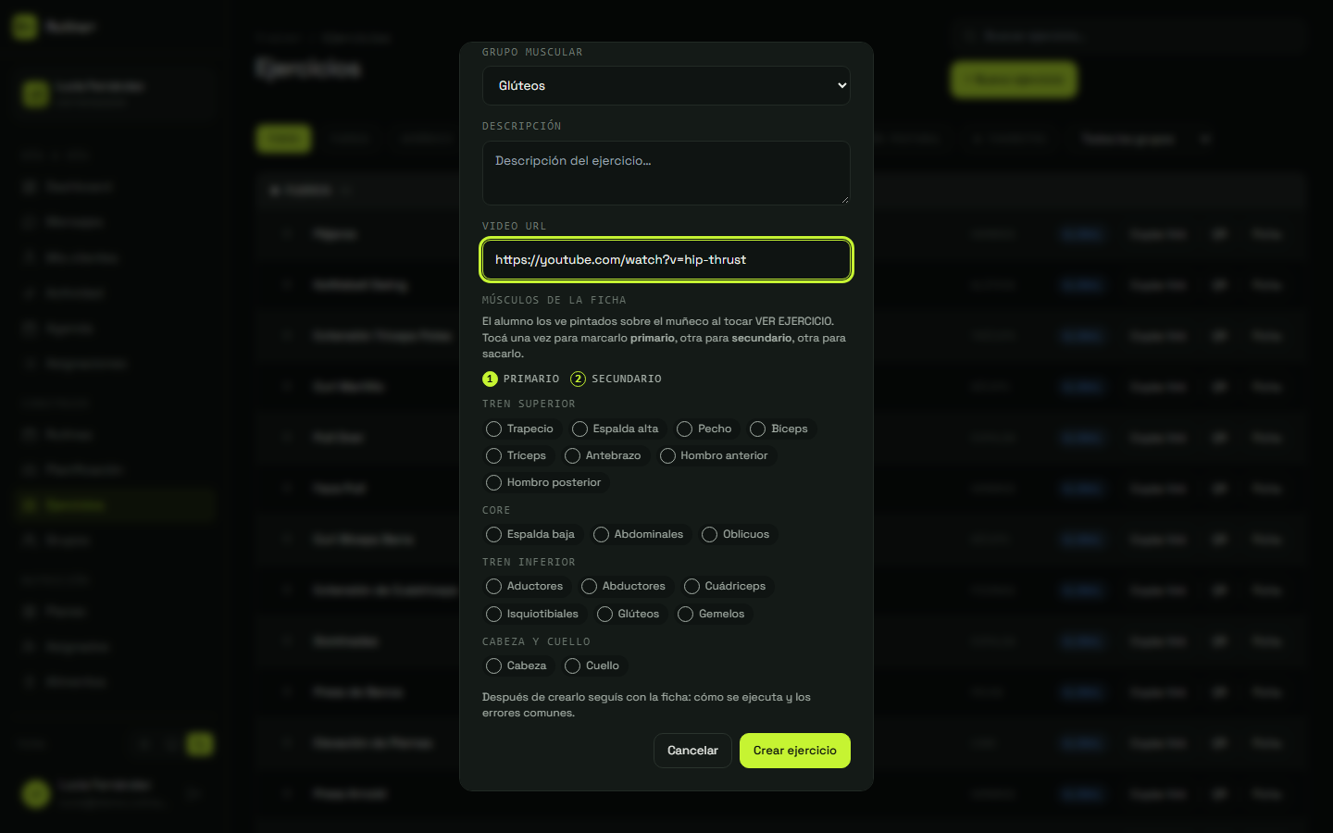Toggle the Cuello muscle chip
The width and height of the screenshot is (1333, 833).
coord(593,665)
